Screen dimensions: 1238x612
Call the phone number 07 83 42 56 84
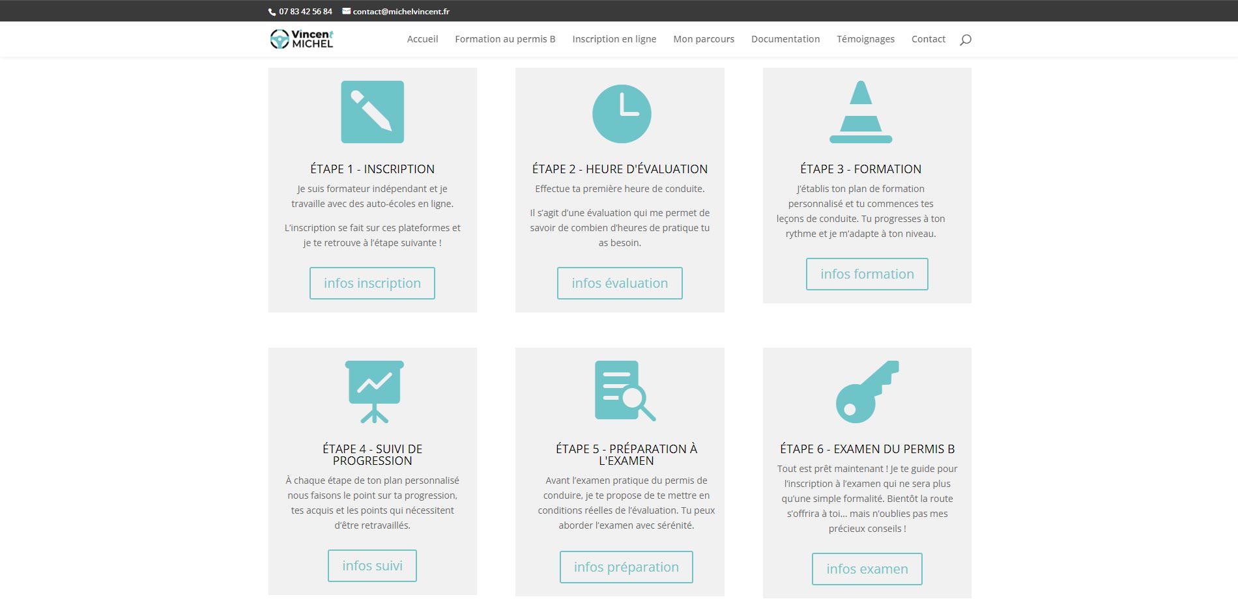[306, 12]
